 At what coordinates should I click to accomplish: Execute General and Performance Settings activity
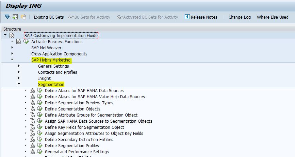pyautogui.click(x=40, y=152)
